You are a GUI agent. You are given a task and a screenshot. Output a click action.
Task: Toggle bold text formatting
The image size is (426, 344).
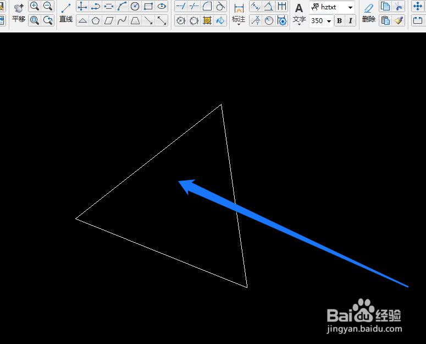point(339,21)
